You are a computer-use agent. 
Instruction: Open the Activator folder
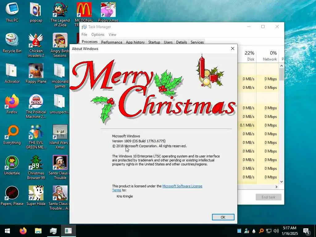click(x=12, y=73)
